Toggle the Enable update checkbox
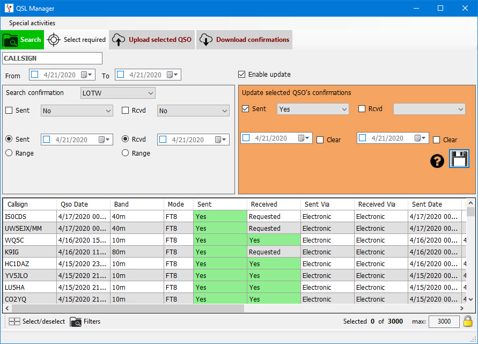This screenshot has height=344, width=478. pos(242,75)
